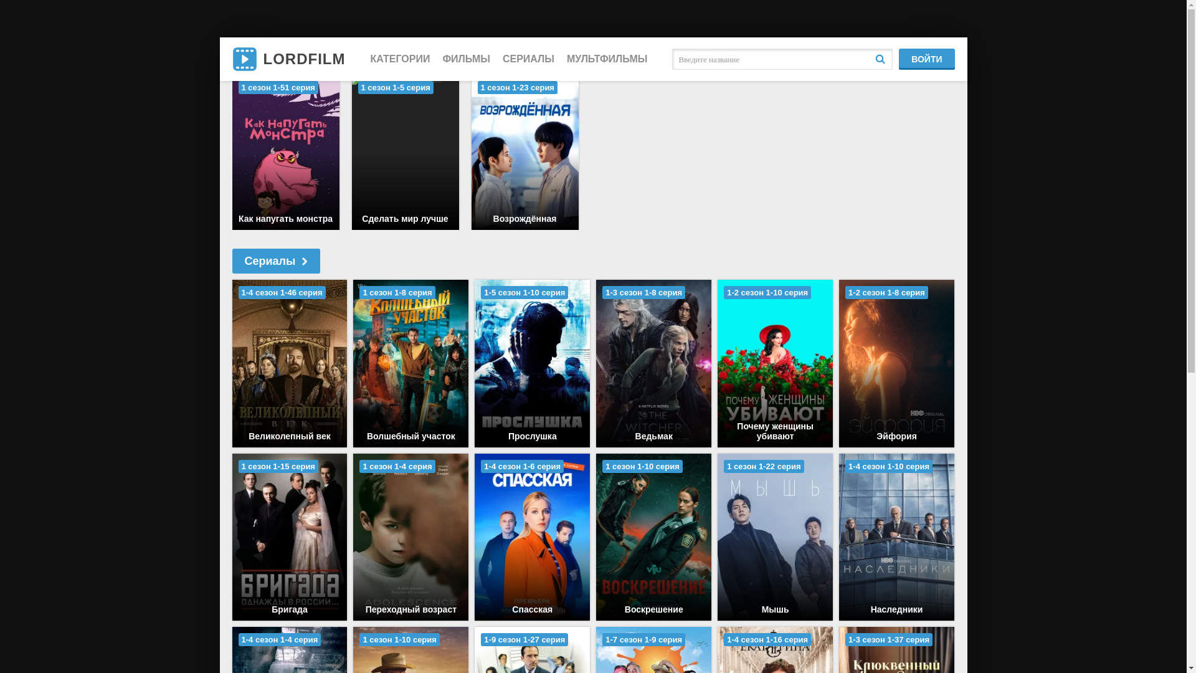
Task: Open 'Прослушка' series poster
Action: coord(532,363)
